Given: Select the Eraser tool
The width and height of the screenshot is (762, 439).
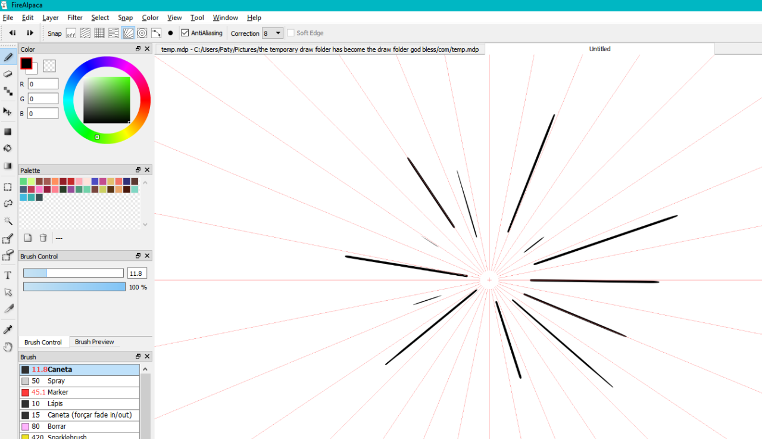Looking at the screenshot, I should pos(8,74).
